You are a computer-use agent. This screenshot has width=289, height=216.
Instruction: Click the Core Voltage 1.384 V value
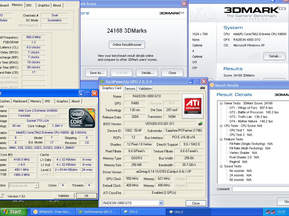(57, 126)
